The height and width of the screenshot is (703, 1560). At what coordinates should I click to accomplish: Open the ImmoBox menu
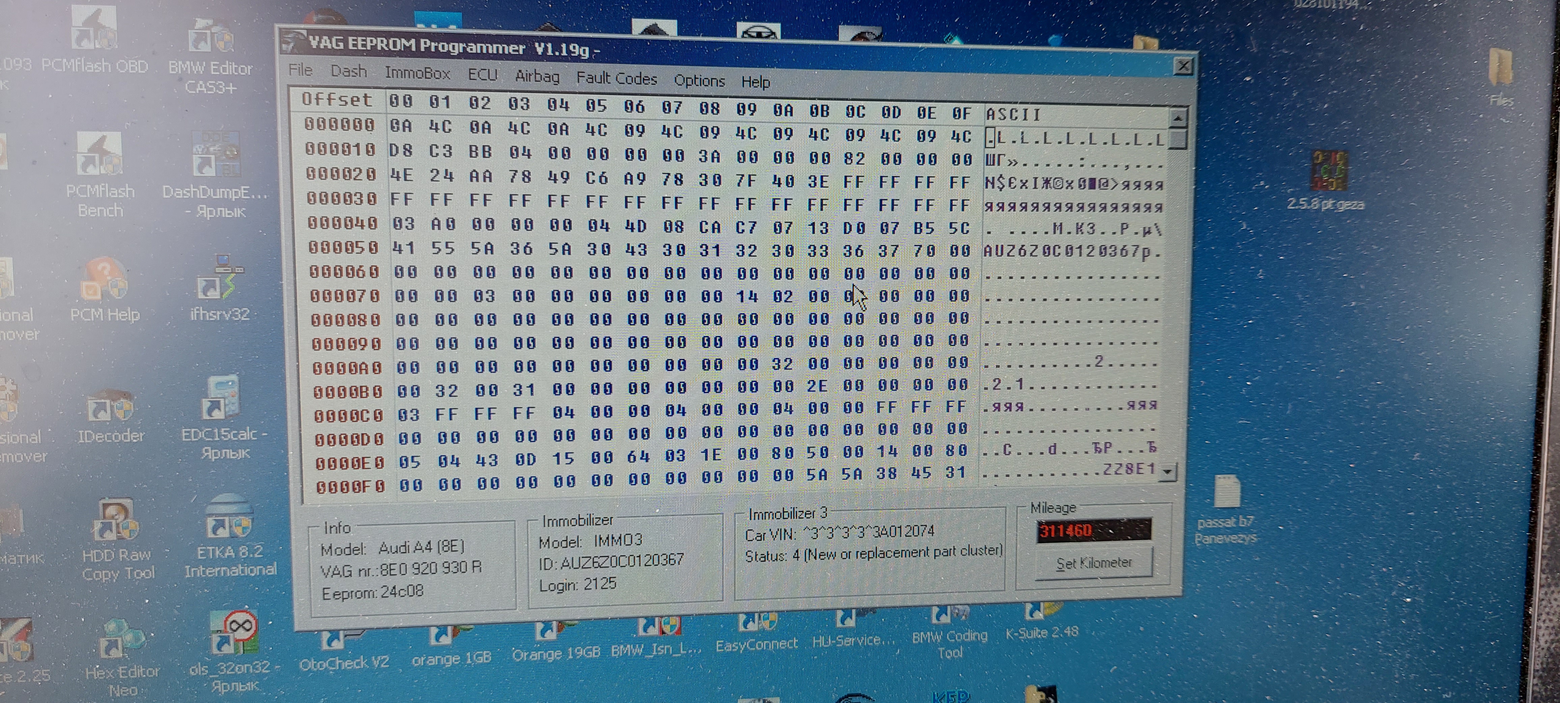pos(417,74)
